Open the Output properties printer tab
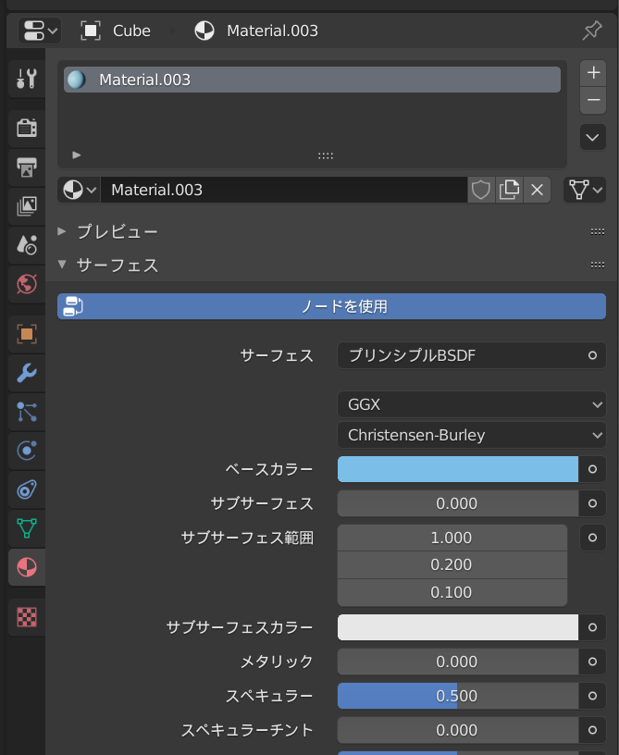Screen dimensions: 619x755 (27, 167)
